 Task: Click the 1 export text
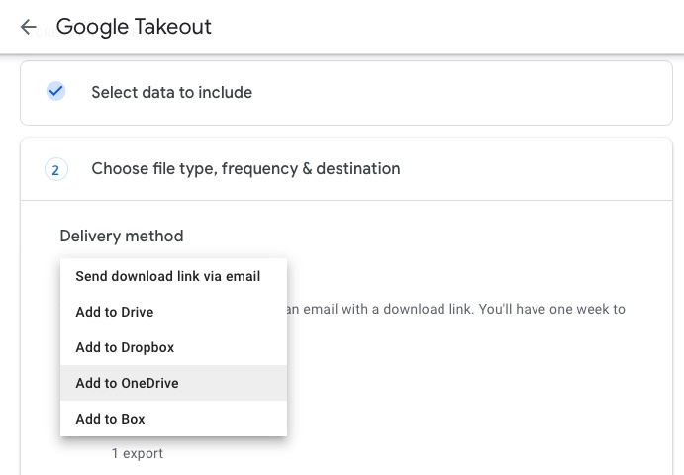point(138,453)
